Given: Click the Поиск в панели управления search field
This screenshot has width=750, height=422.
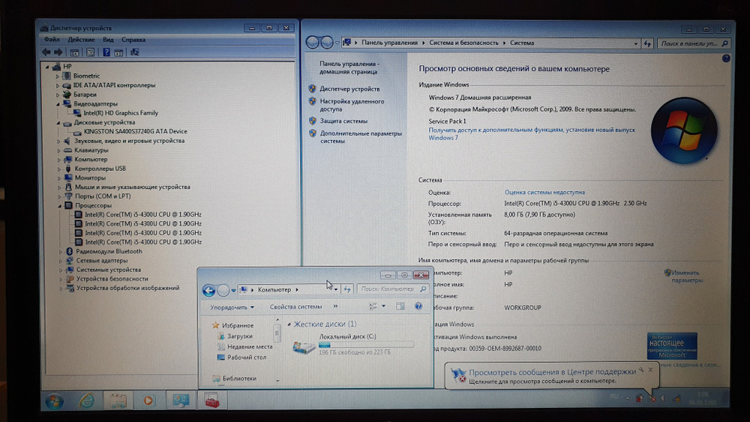Looking at the screenshot, I should (x=694, y=43).
